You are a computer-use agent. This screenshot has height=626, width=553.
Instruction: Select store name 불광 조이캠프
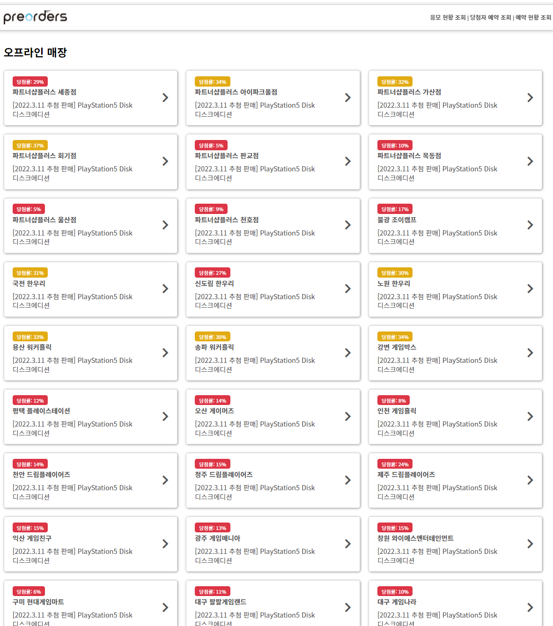click(x=397, y=220)
